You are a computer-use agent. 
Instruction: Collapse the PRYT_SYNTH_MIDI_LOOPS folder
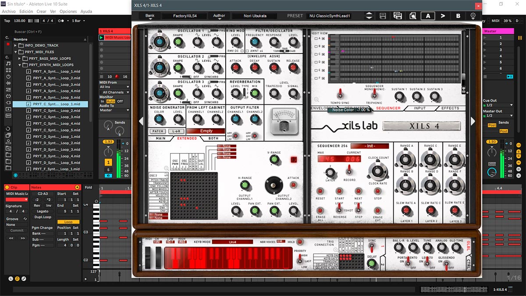pyautogui.click(x=20, y=65)
